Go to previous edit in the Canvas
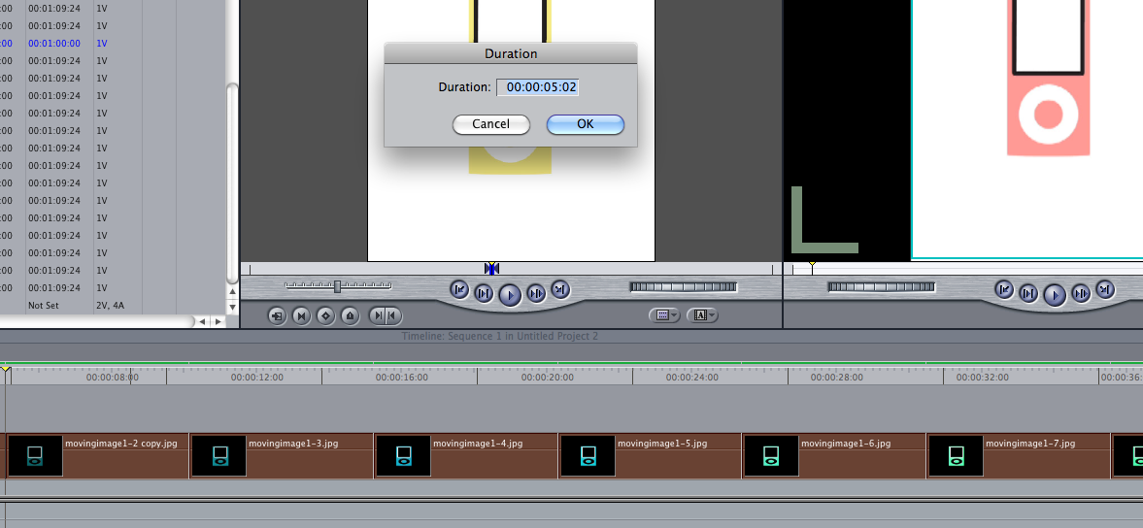This screenshot has height=528, width=1143. pyautogui.click(x=1004, y=290)
